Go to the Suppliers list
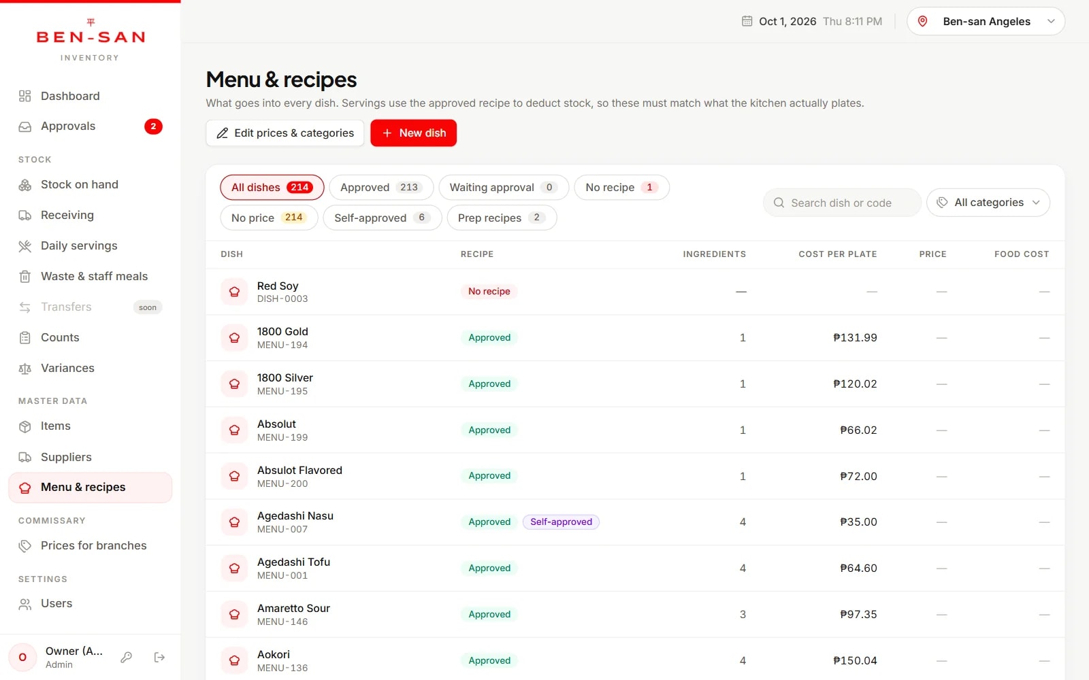Image resolution: width=1089 pixels, height=680 pixels. point(90,457)
